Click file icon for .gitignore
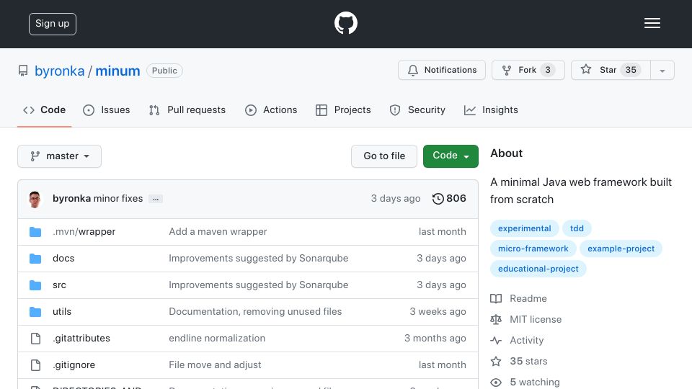692x389 pixels. tap(35, 365)
